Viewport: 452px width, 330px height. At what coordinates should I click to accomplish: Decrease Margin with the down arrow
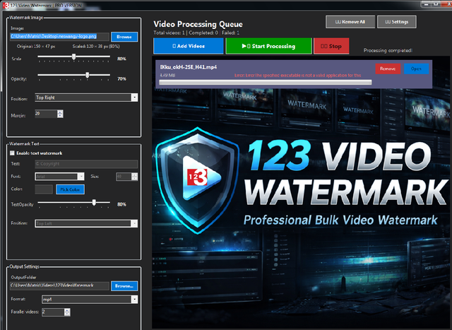coord(60,116)
